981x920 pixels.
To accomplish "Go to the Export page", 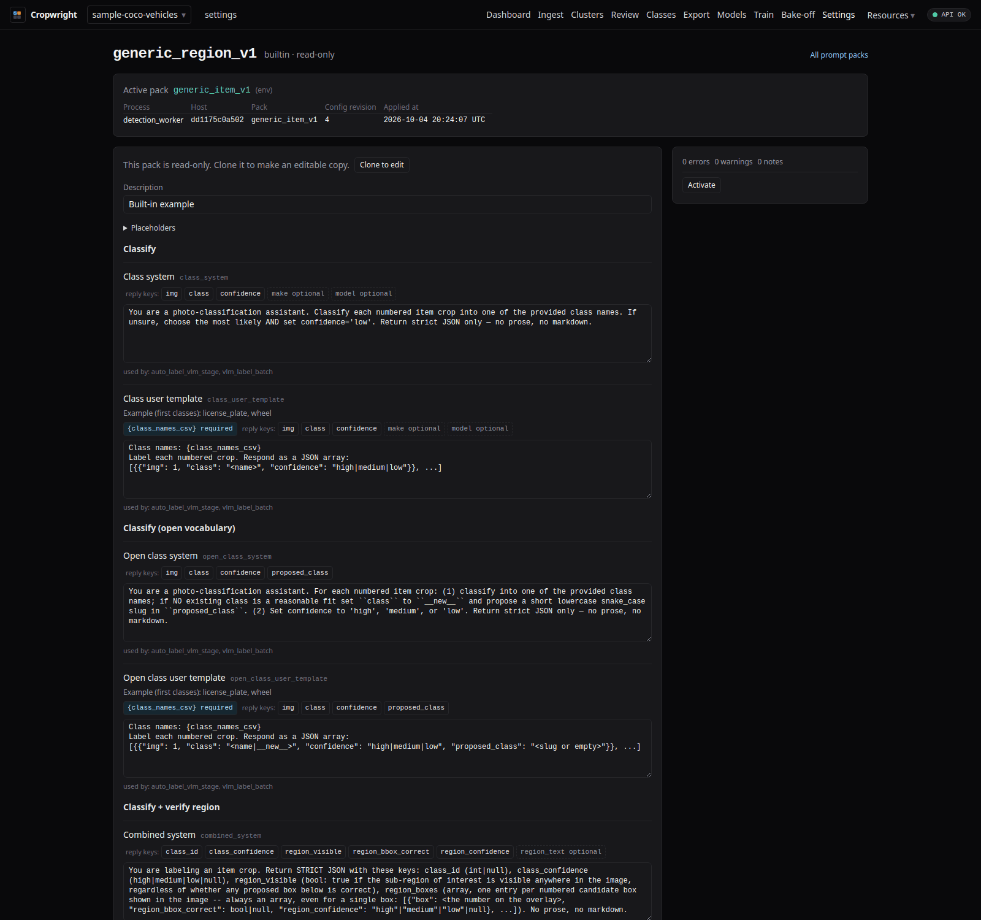I will click(697, 15).
